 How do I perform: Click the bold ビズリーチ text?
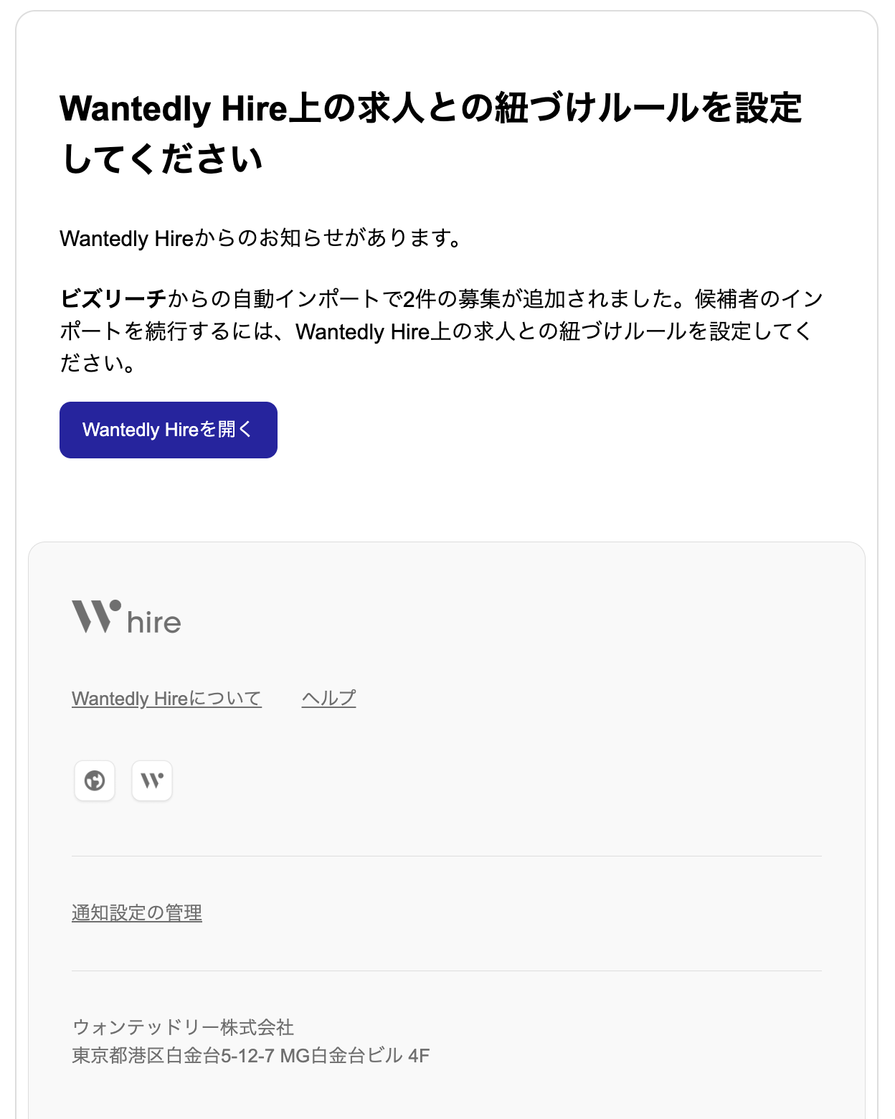coord(113,298)
